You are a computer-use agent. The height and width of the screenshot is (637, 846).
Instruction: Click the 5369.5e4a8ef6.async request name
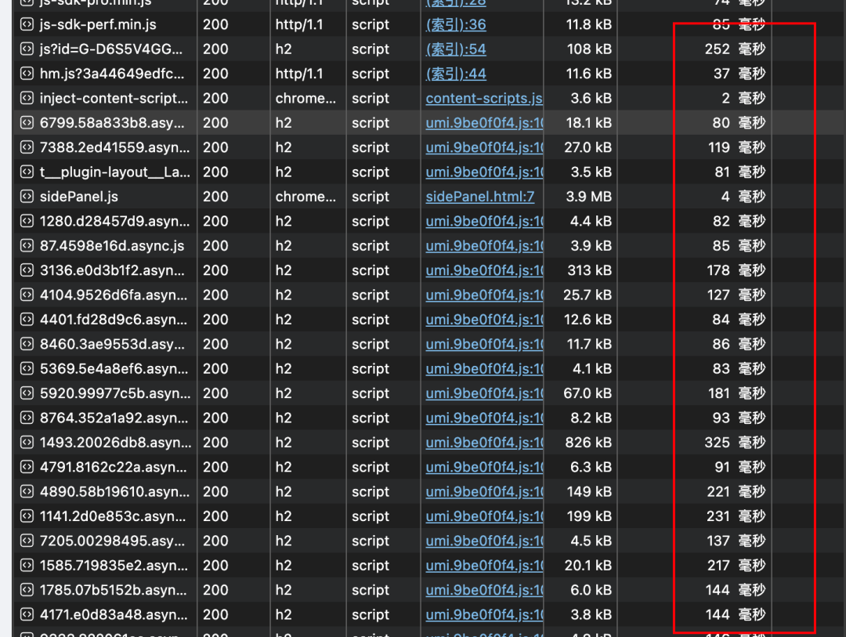(x=114, y=369)
